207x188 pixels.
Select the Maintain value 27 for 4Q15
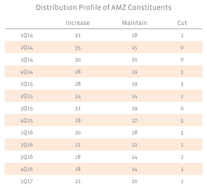coord(134,121)
